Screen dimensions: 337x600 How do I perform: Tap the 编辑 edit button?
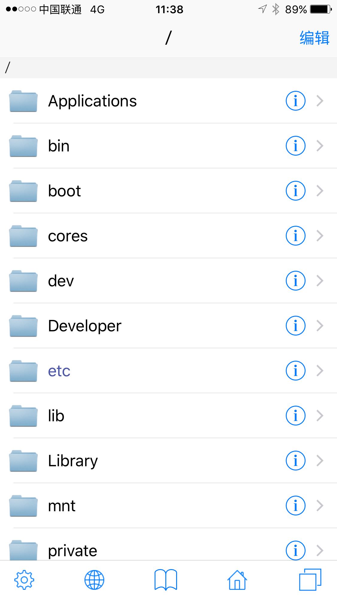click(x=315, y=38)
